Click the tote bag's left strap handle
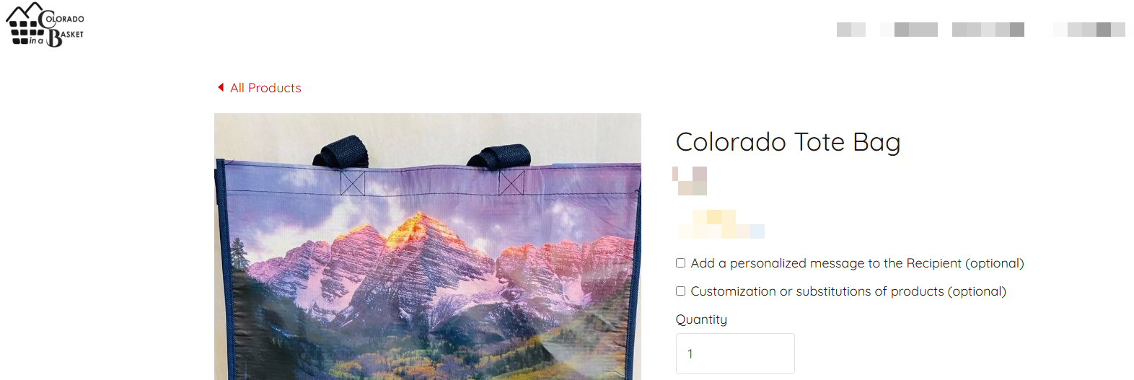The height and width of the screenshot is (380, 1134). [x=341, y=150]
